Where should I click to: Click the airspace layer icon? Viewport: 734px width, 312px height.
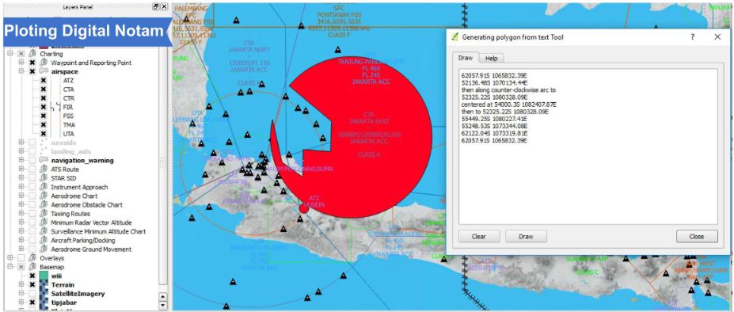[44, 72]
